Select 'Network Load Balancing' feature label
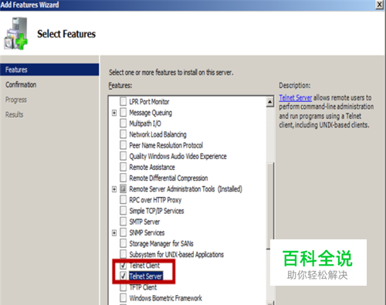 [x=157, y=134]
